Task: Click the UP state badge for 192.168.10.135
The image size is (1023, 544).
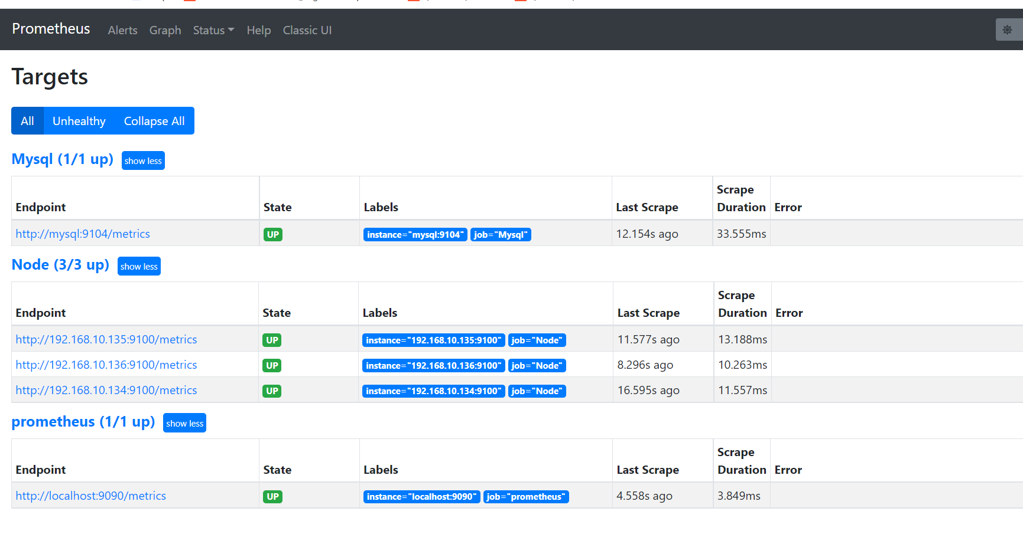Action: 272,340
